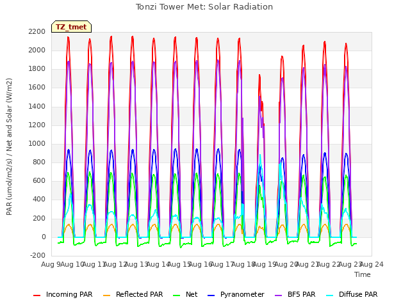Click the 1800 y-axis tick label
The width and height of the screenshot is (410, 307).
[x=37, y=69]
